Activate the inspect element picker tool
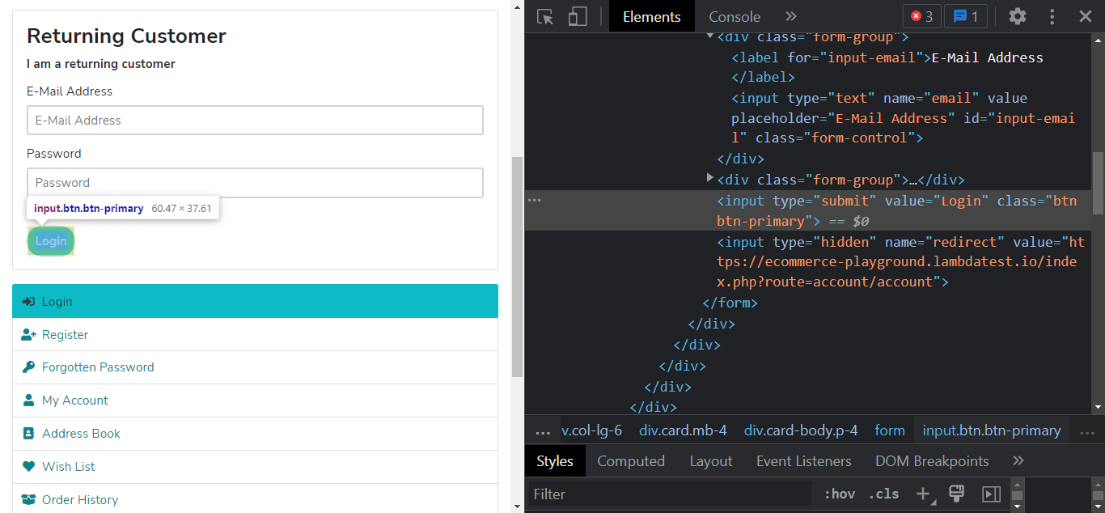Image resolution: width=1105 pixels, height=513 pixels. pos(545,16)
